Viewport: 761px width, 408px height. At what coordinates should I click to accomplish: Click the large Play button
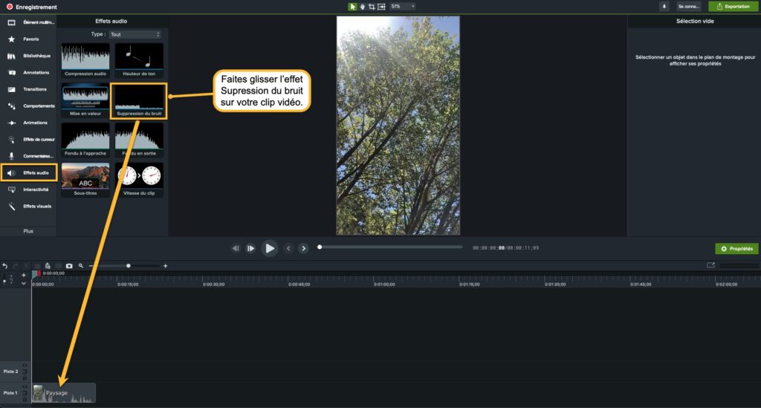coord(269,248)
